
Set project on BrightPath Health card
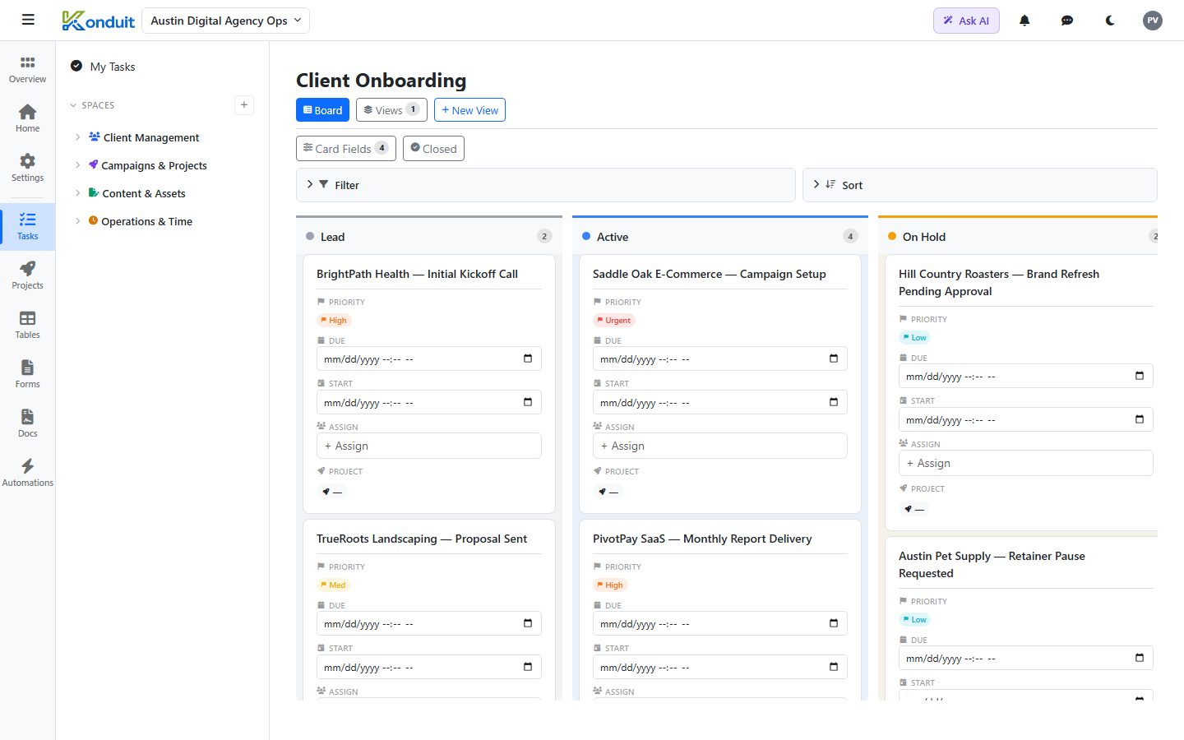(x=332, y=492)
